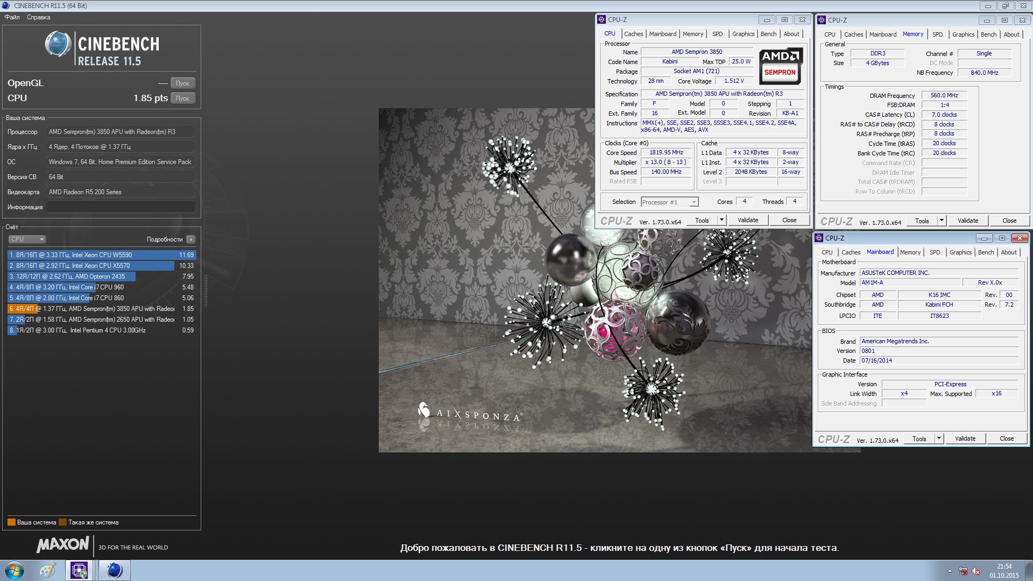Click the Core Speed value 1819.95 MHz

pyautogui.click(x=666, y=153)
